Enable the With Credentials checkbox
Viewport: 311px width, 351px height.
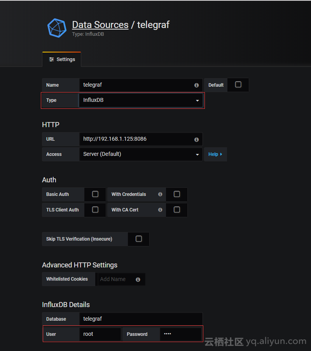pyautogui.click(x=176, y=194)
